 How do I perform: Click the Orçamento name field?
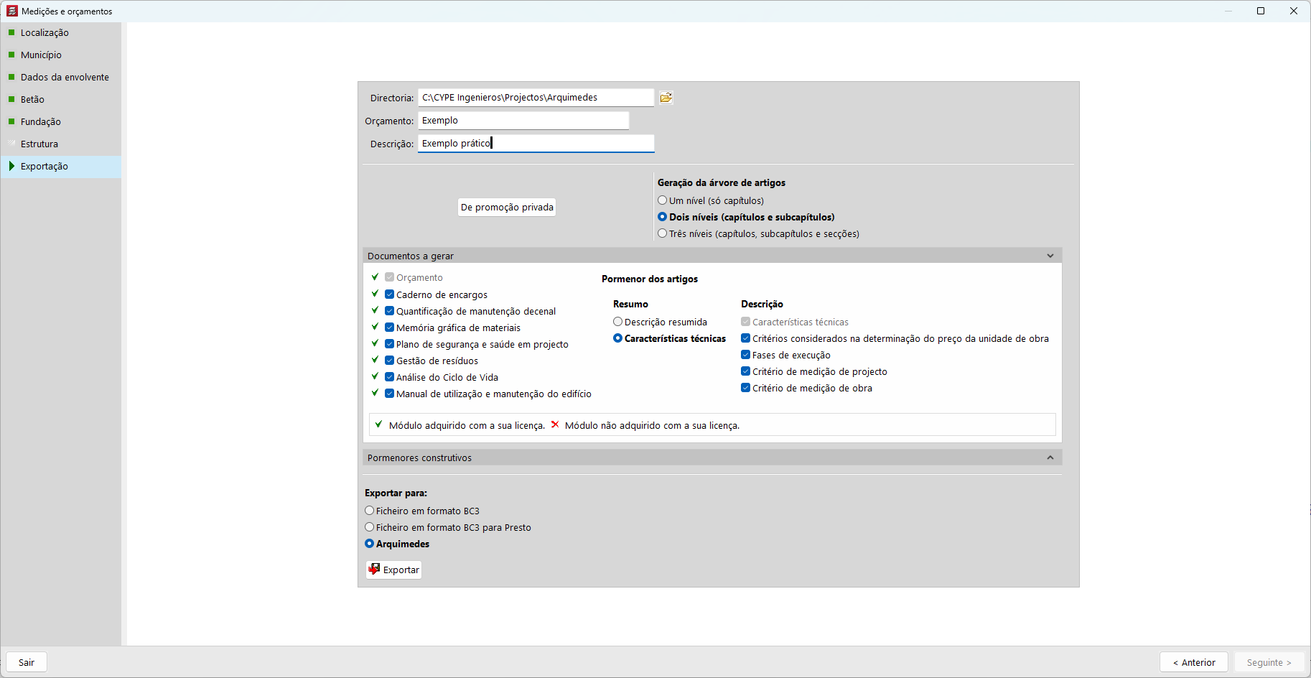tap(523, 121)
